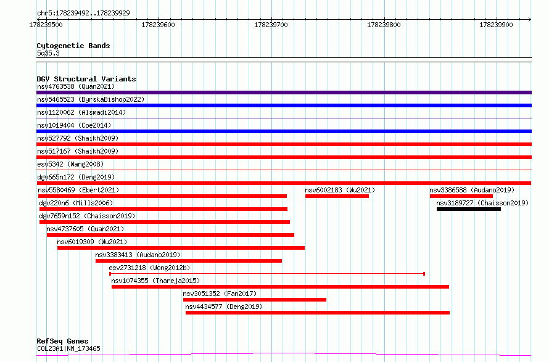Open the dgv220n6 (Mills2006) label
The image size is (549, 362).
tap(76, 203)
